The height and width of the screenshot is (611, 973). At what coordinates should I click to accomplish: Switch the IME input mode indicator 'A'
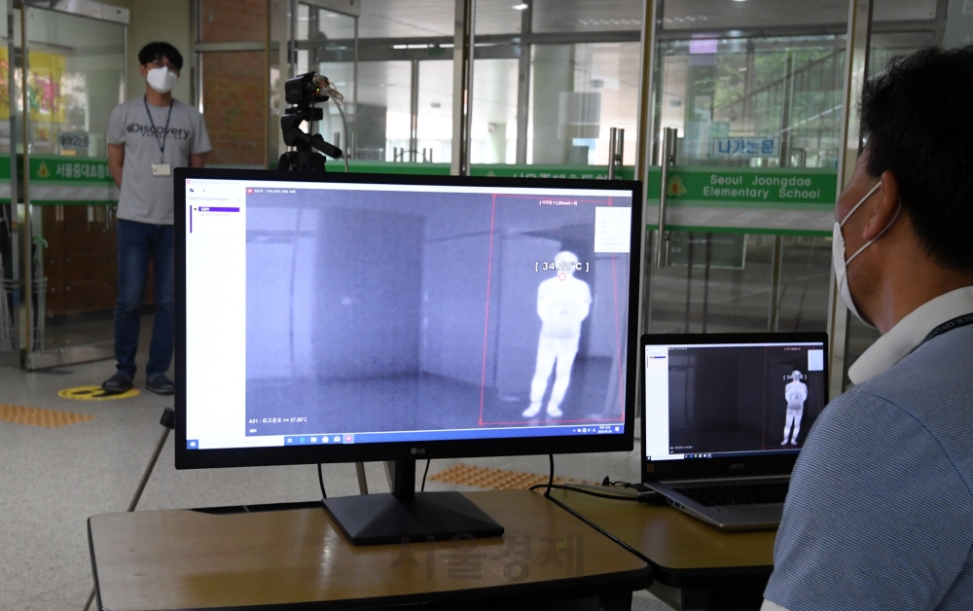(594, 430)
